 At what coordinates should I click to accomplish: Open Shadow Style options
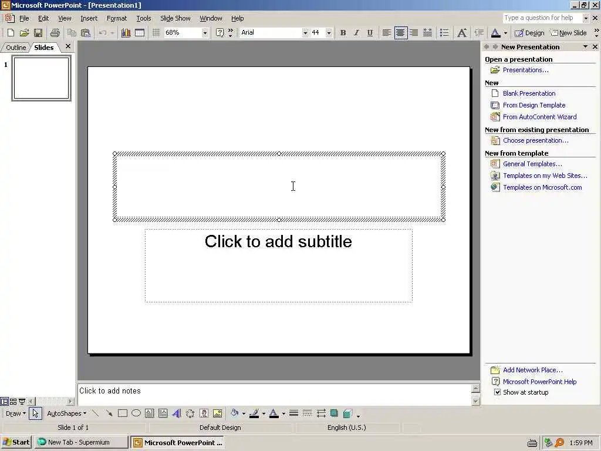click(334, 413)
